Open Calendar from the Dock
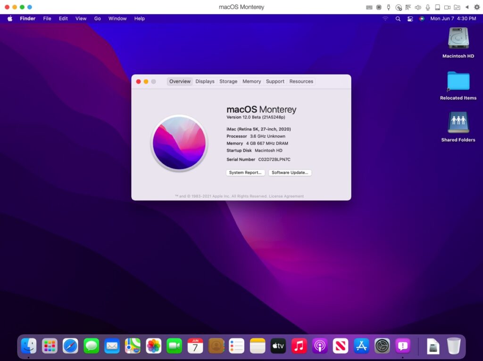 (x=195, y=346)
